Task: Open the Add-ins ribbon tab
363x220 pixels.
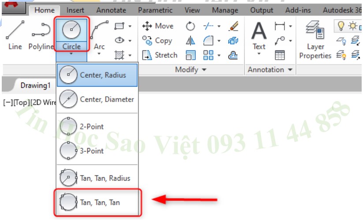Action: point(298,10)
